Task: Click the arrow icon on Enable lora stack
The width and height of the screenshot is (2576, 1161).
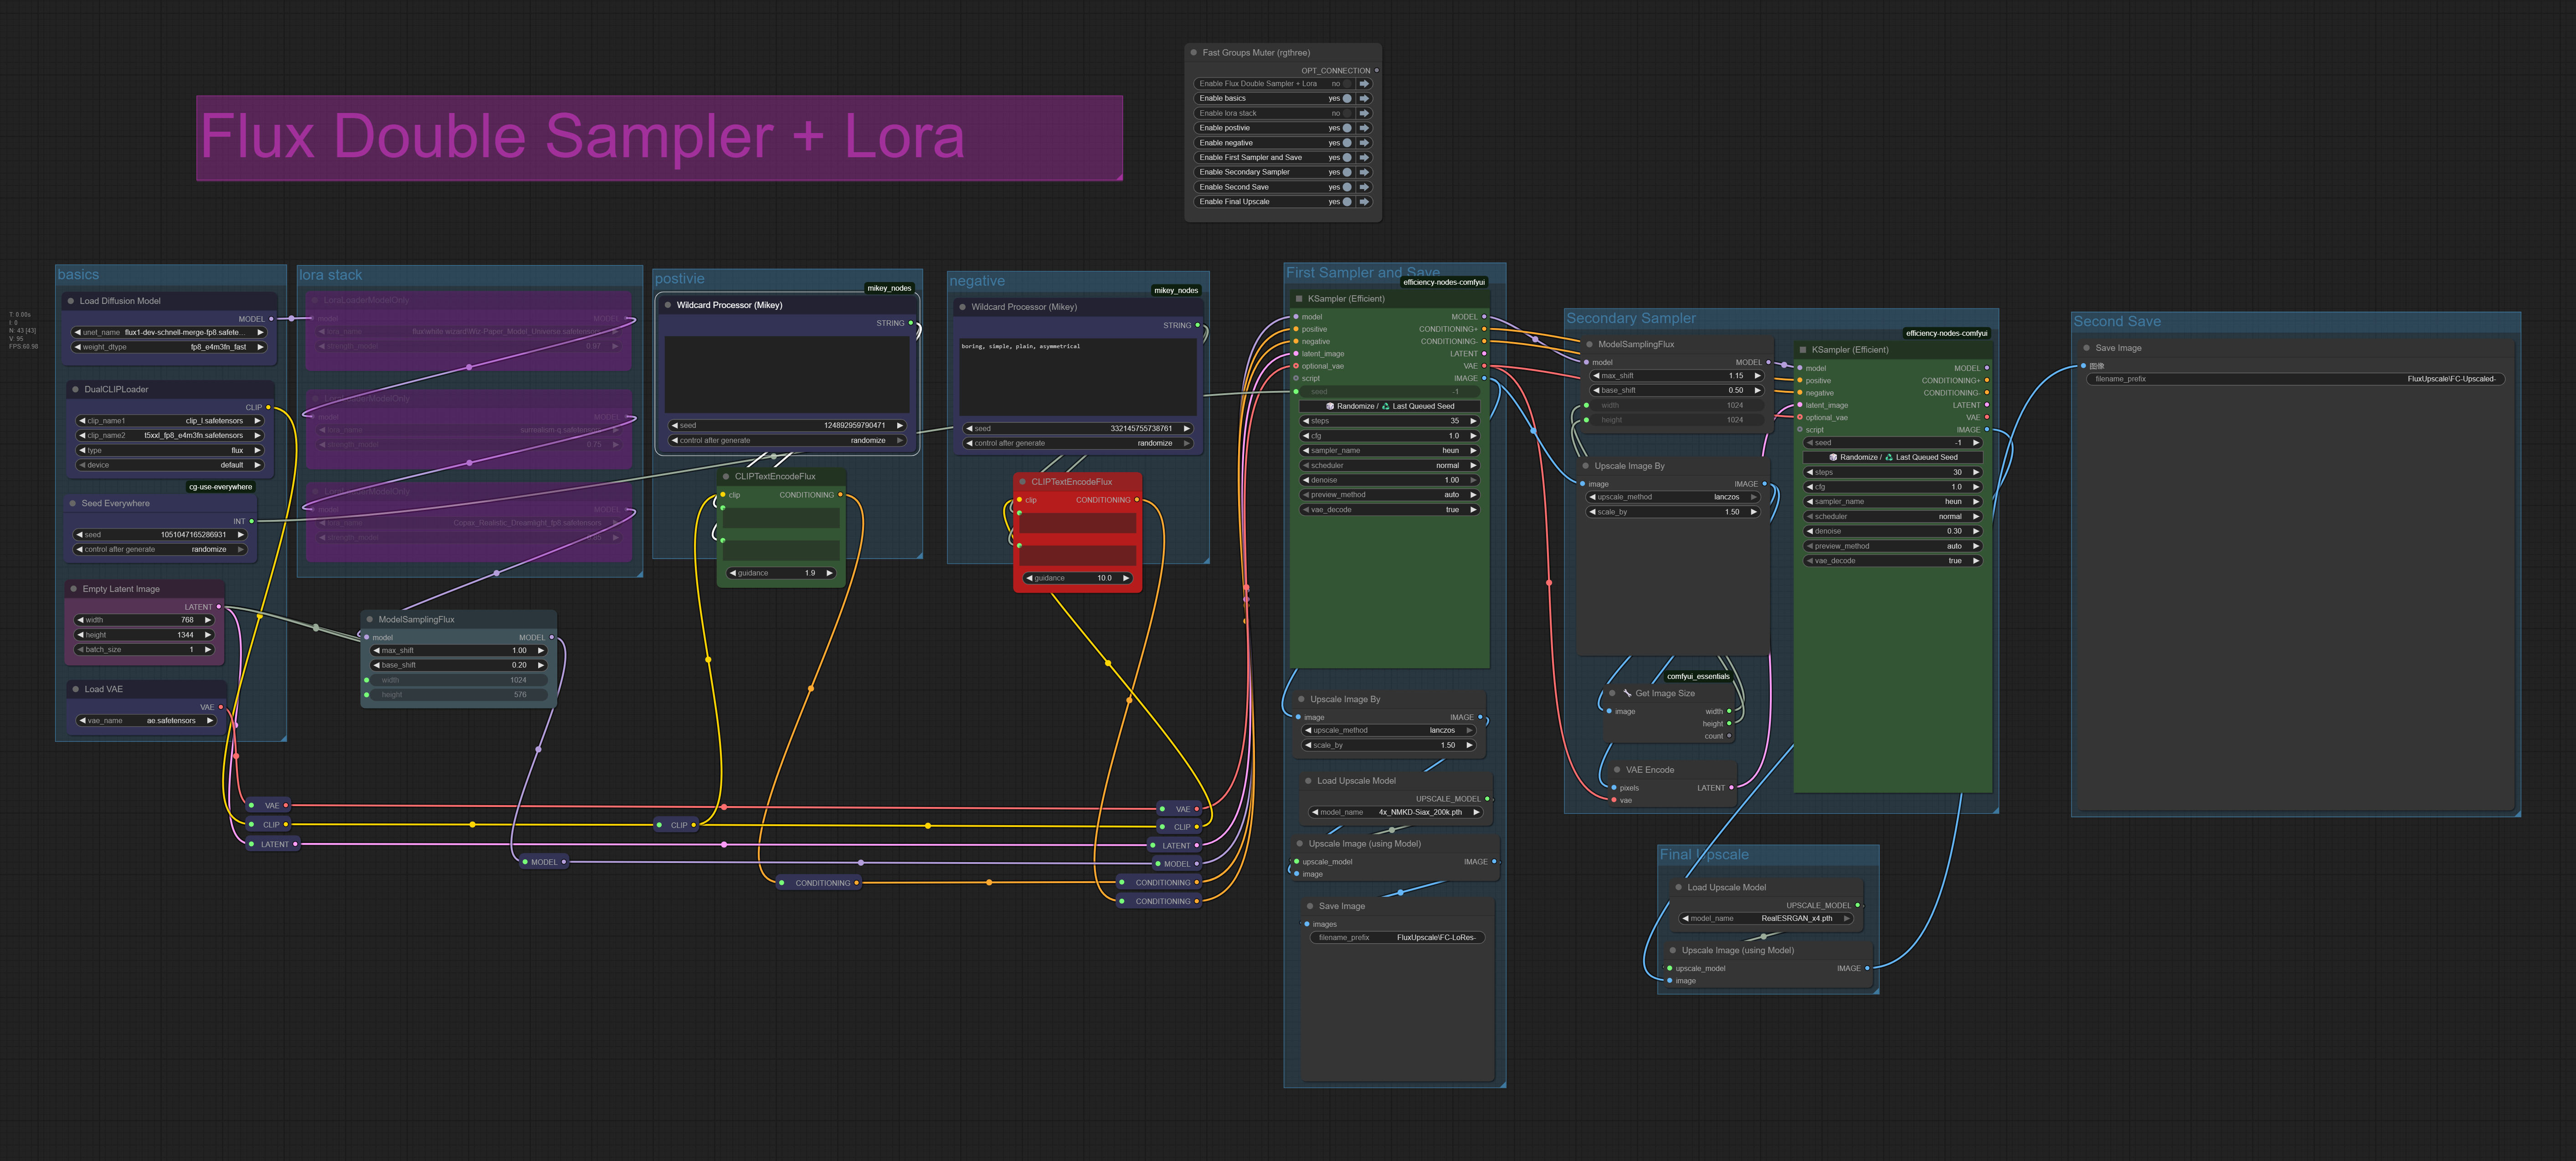Action: (1364, 113)
